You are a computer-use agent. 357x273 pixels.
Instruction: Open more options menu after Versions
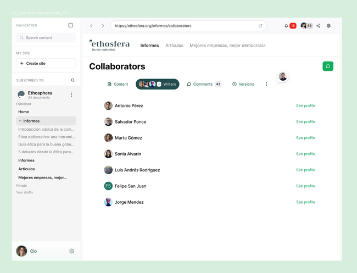[266, 84]
